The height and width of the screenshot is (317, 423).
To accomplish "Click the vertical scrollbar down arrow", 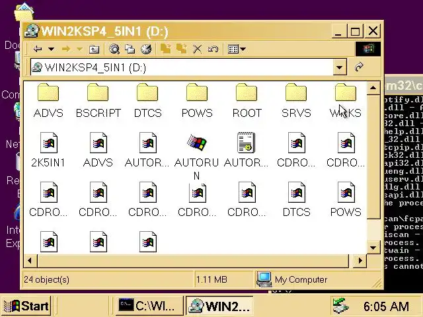I will (373, 247).
